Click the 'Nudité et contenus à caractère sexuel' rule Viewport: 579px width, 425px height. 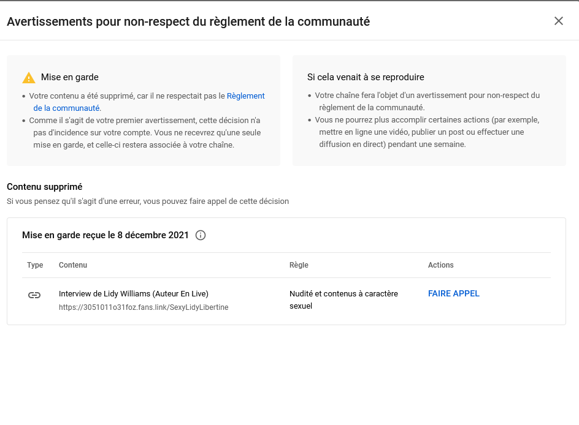[343, 299]
